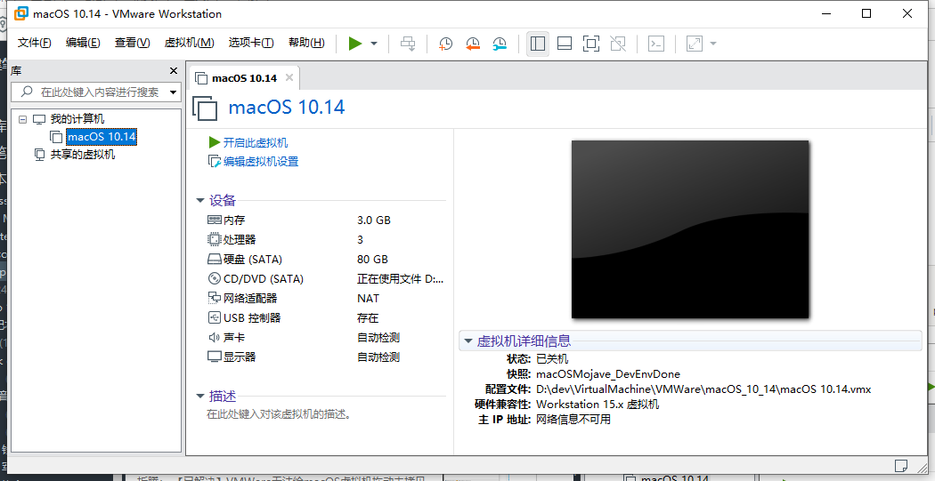Open the 帮助(H) menu

306,43
